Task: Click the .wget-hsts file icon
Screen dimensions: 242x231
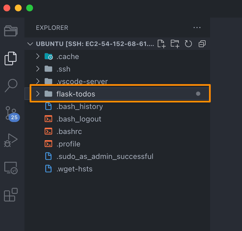Action: [x=48, y=169]
